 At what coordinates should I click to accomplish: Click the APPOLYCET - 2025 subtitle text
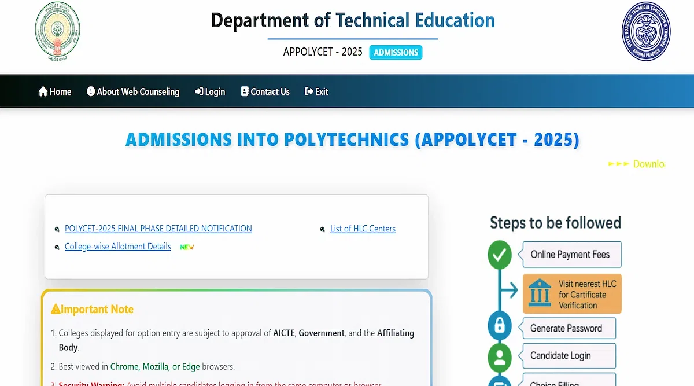click(x=323, y=52)
